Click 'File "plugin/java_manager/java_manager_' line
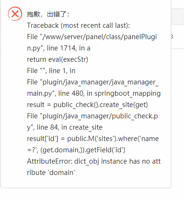 pyautogui.click(x=92, y=82)
